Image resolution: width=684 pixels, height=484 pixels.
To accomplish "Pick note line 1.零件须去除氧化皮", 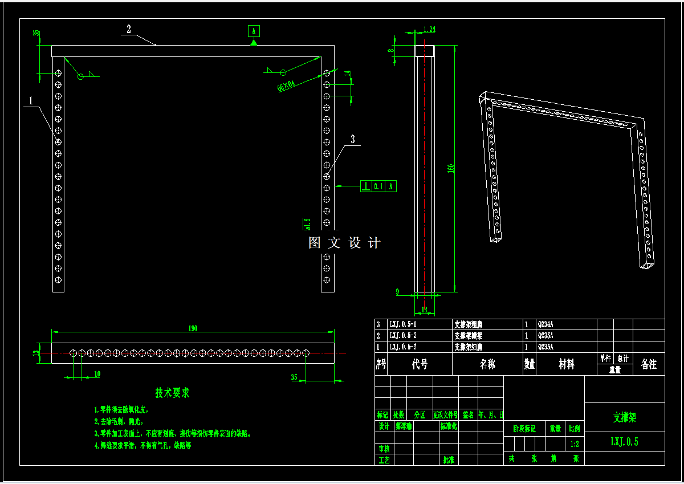I will tap(121, 410).
